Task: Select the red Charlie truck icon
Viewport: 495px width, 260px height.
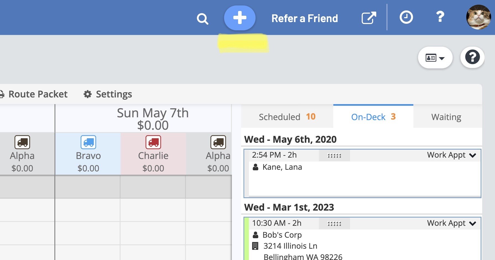Action: 153,142
